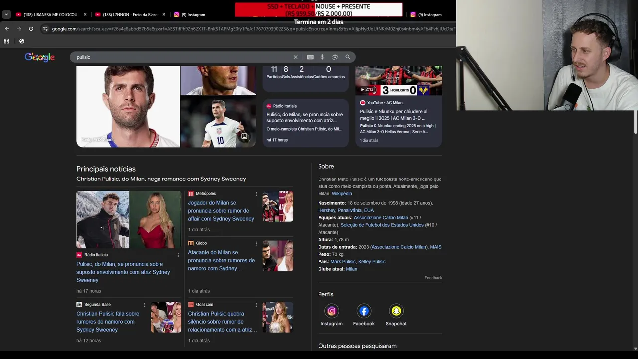Click the 'Peso: 73 kg' text
Viewport: 638px width, 359px height.
[331, 255]
